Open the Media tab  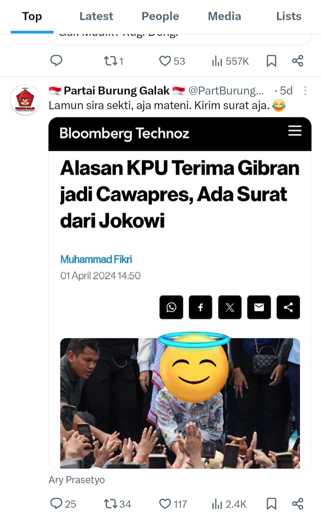224,16
